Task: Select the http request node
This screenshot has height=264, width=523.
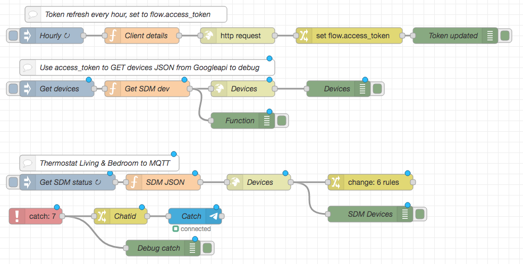Action: tap(238, 36)
